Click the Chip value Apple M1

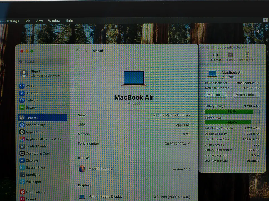[183, 125]
